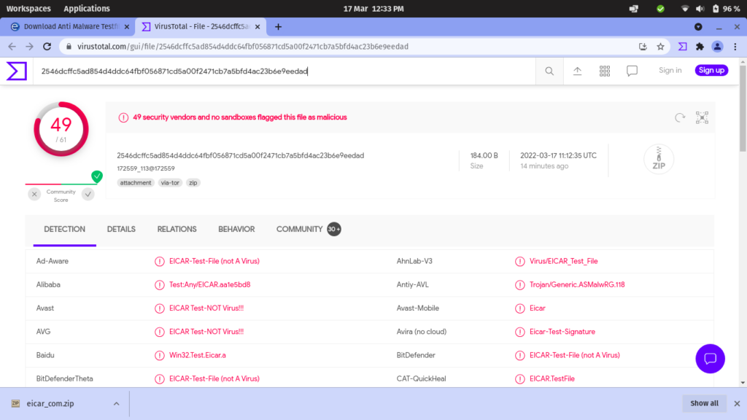Click the ZIP file type icon
747x420 pixels.
point(659,159)
